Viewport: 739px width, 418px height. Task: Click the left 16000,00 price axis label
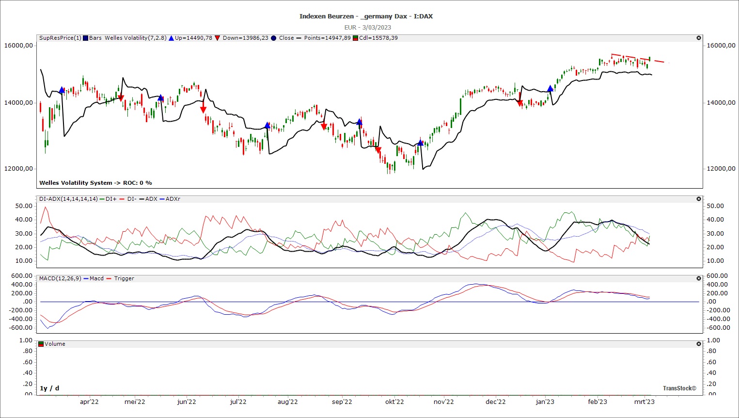point(18,45)
